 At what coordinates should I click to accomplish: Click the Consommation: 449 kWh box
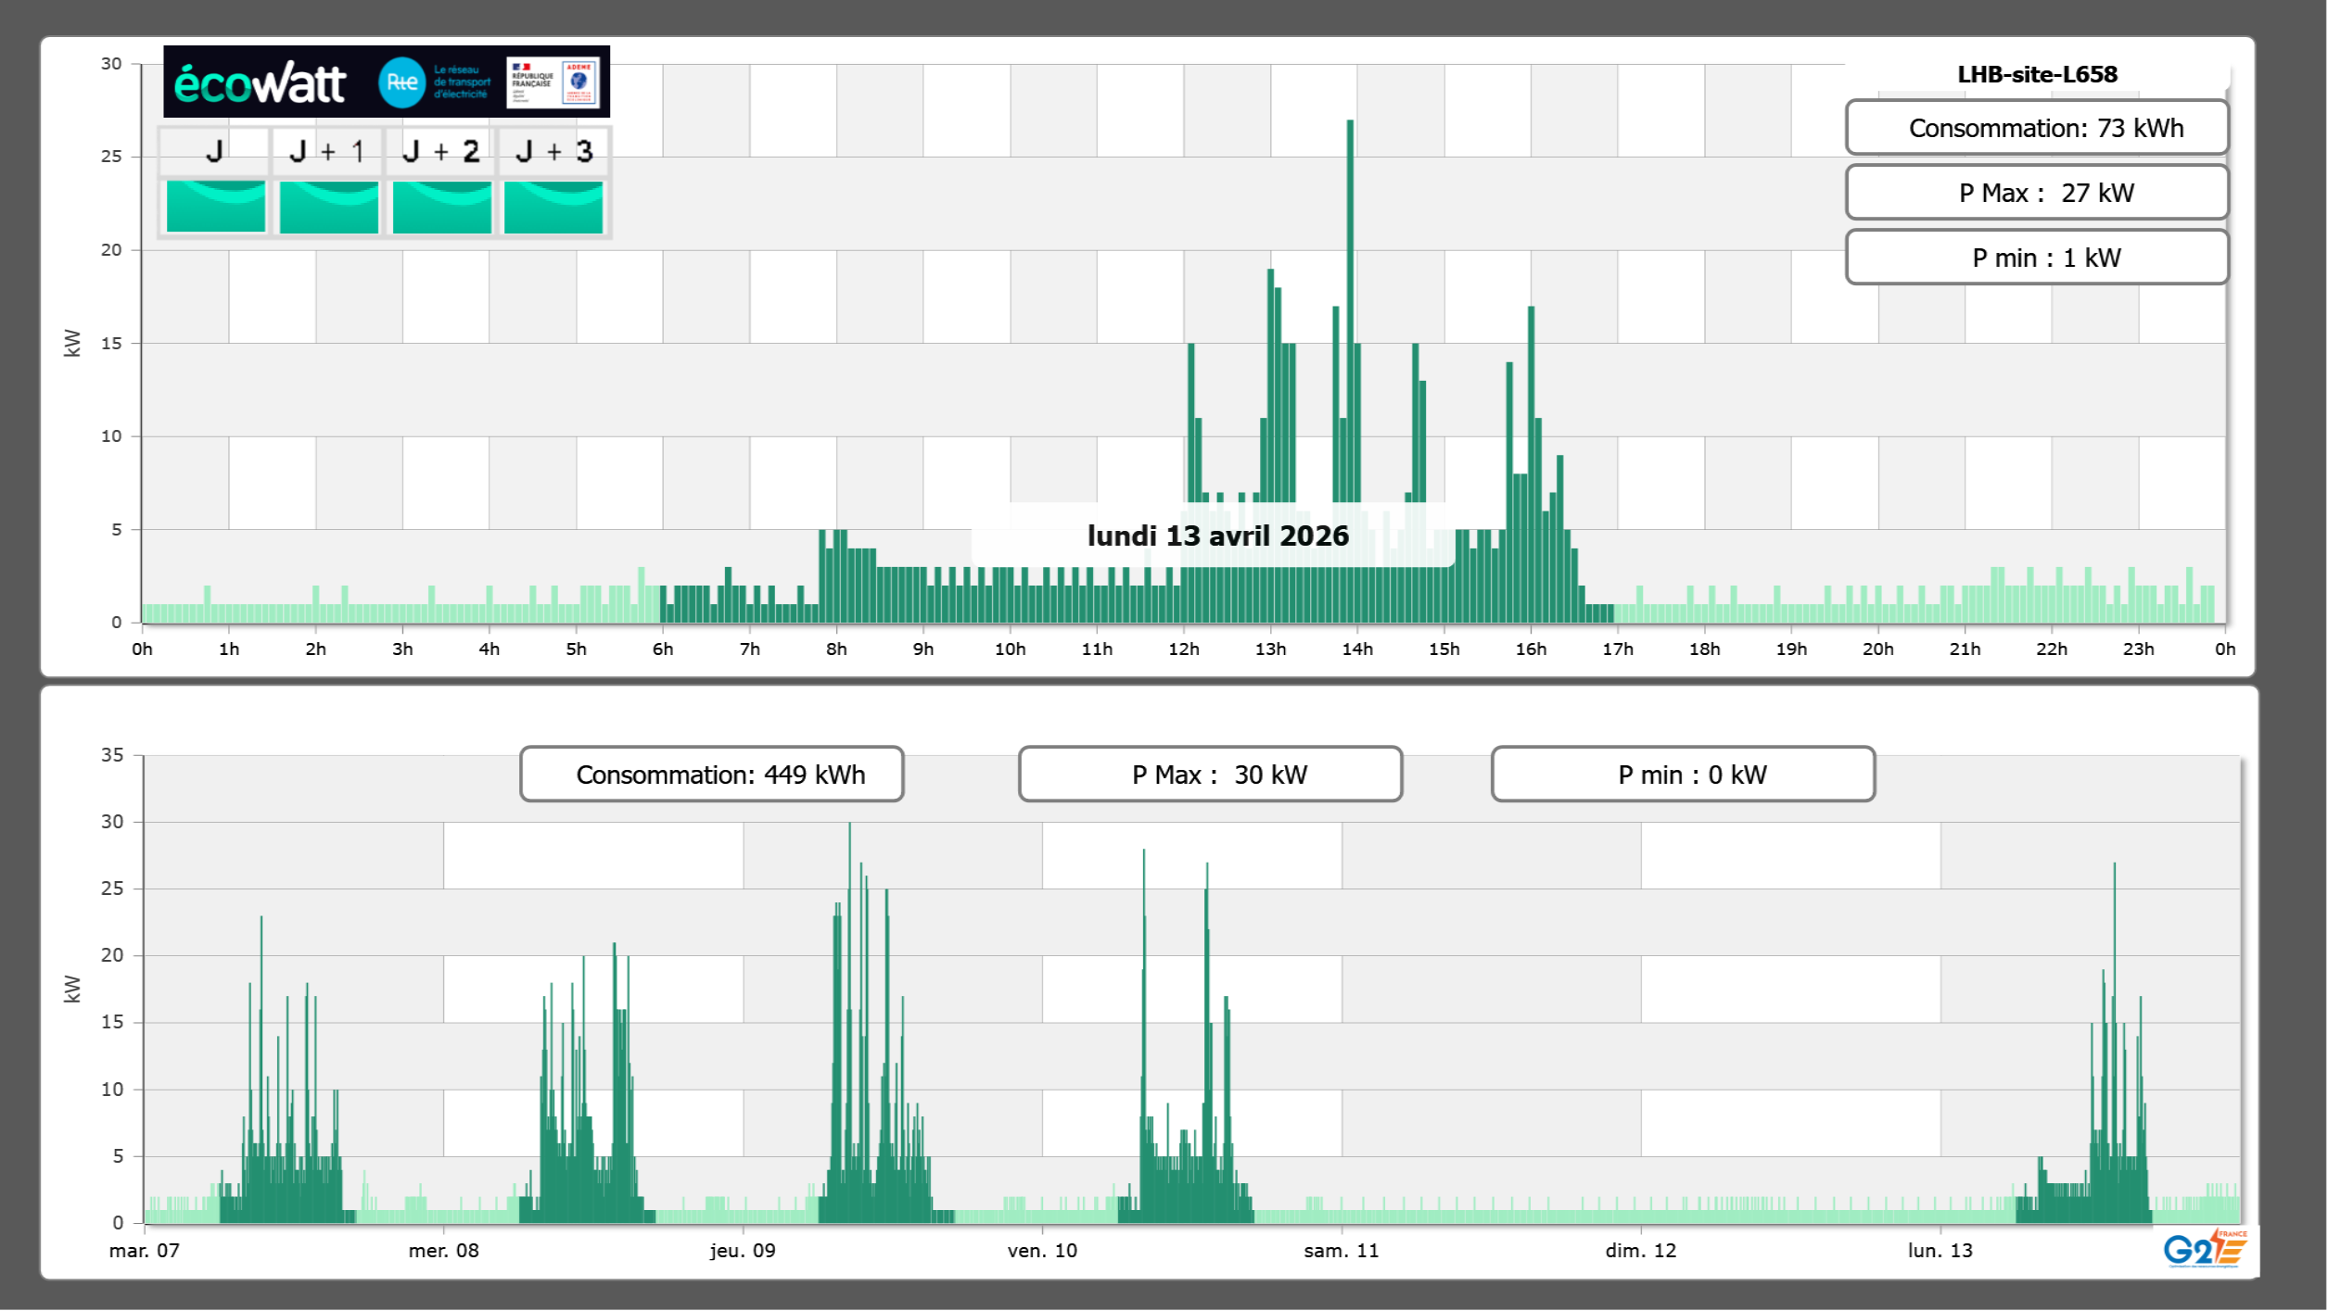(x=711, y=775)
